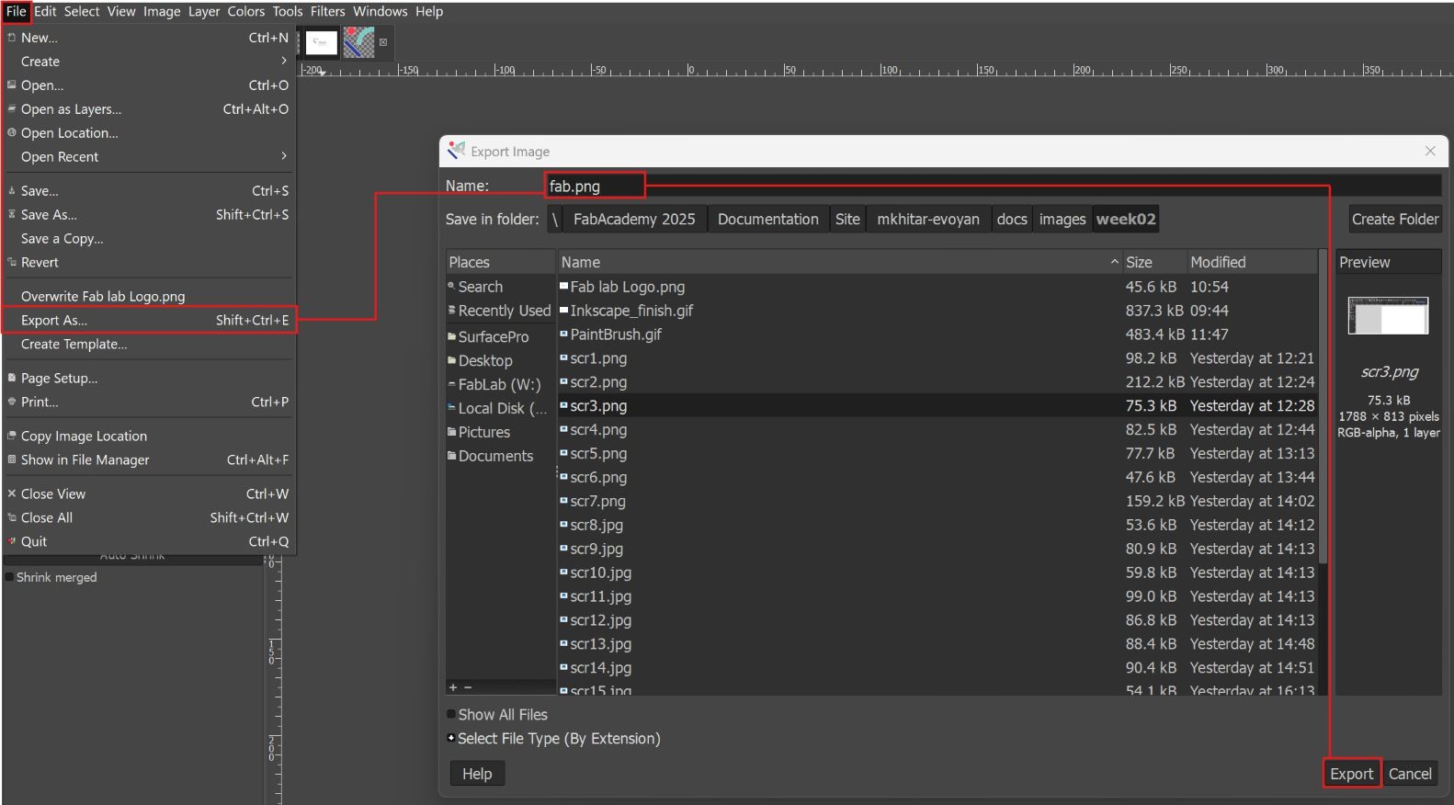1454x805 pixels.
Task: Click root backslash path button
Action: (555, 219)
